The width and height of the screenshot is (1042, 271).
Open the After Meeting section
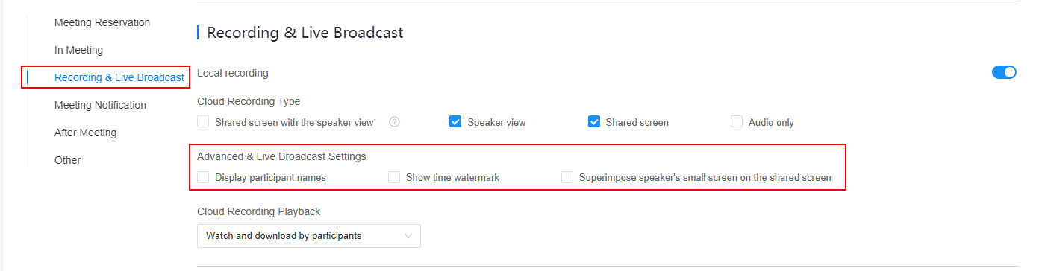coord(85,133)
